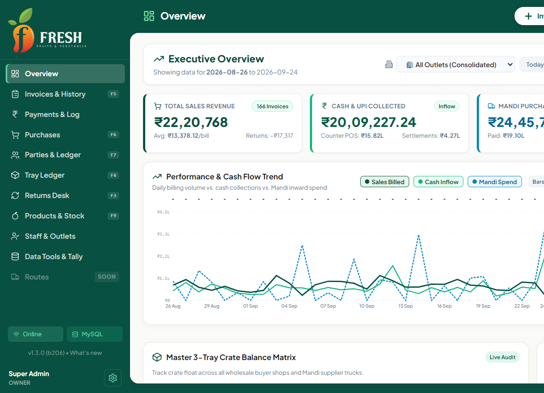Toggle the Sales Billed chart series
544x393 pixels.
pyautogui.click(x=384, y=182)
